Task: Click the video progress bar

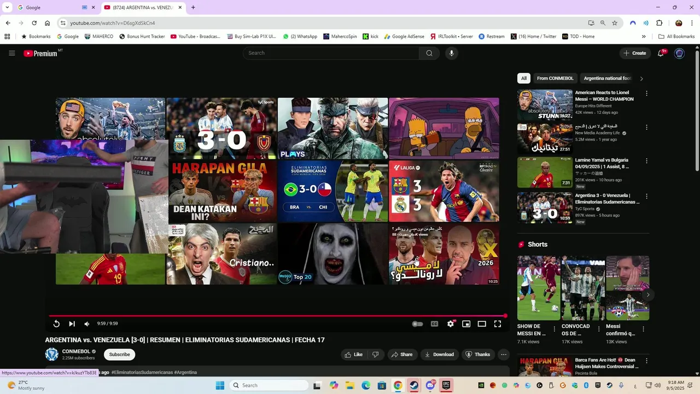Action: (277, 316)
